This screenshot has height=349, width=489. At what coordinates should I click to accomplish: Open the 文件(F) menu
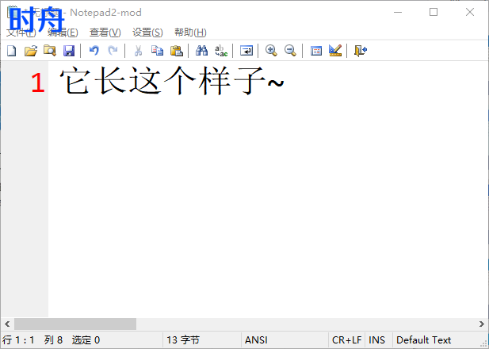[x=21, y=33]
